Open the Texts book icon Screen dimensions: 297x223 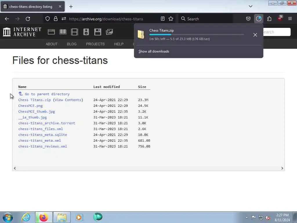63,32
